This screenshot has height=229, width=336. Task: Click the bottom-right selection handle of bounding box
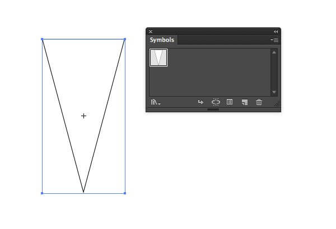(x=125, y=193)
